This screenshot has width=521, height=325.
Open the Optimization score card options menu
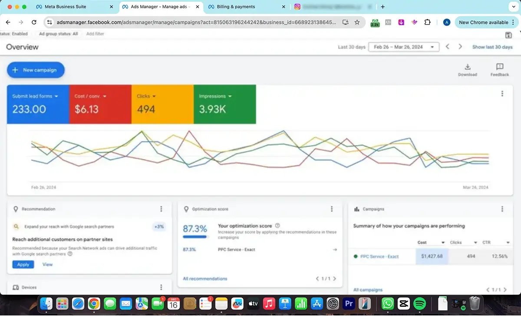[x=332, y=209]
